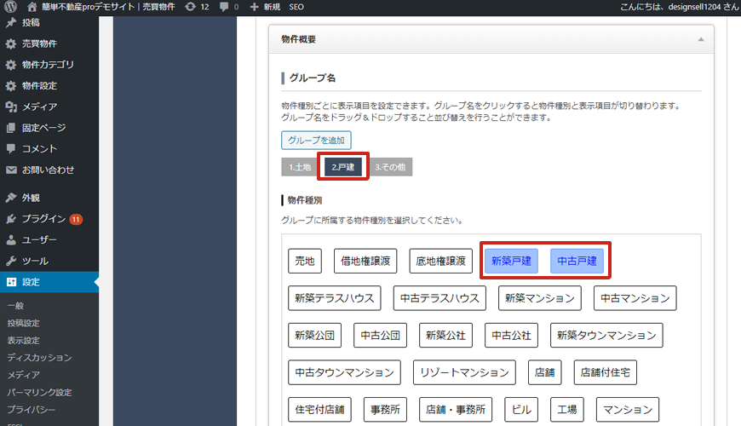Click the plus icon for 新規

coord(254,7)
